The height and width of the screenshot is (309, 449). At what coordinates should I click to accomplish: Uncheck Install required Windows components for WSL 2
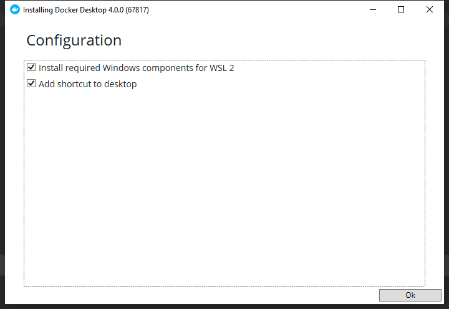point(31,67)
